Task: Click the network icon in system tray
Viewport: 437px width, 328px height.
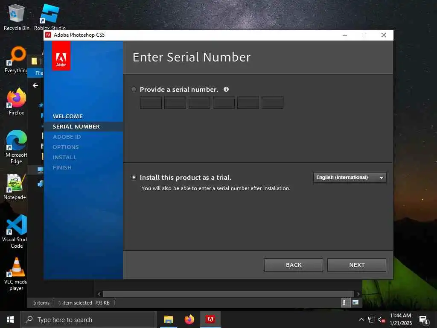Action: coord(372,319)
